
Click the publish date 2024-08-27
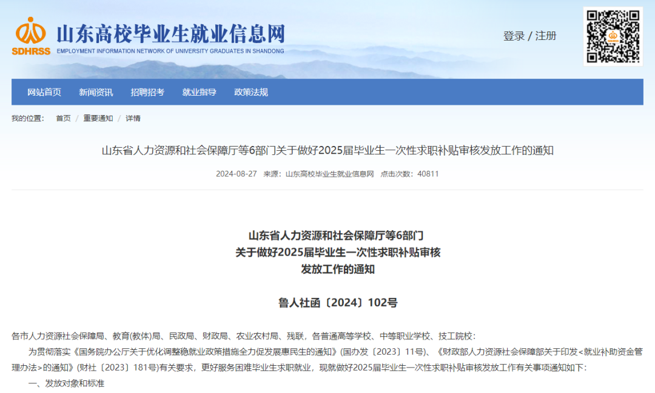(237, 174)
